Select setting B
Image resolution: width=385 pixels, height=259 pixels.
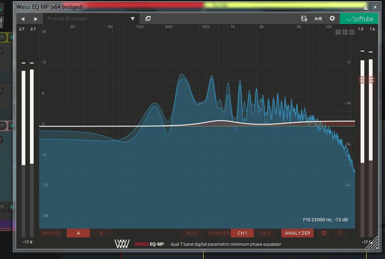[101, 233]
